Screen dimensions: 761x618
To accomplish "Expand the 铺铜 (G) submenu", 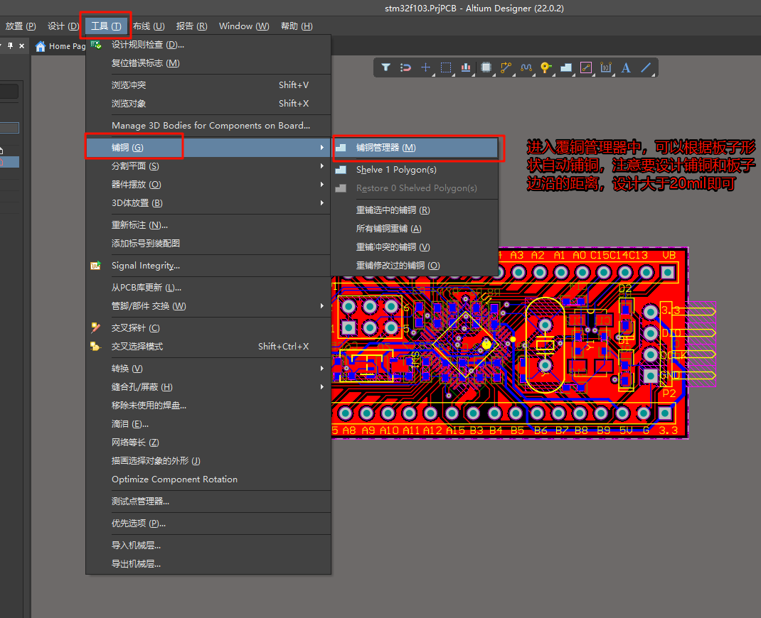I will point(208,147).
